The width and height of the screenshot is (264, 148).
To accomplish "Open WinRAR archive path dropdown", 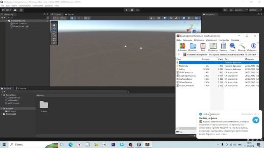I will click(257, 55).
